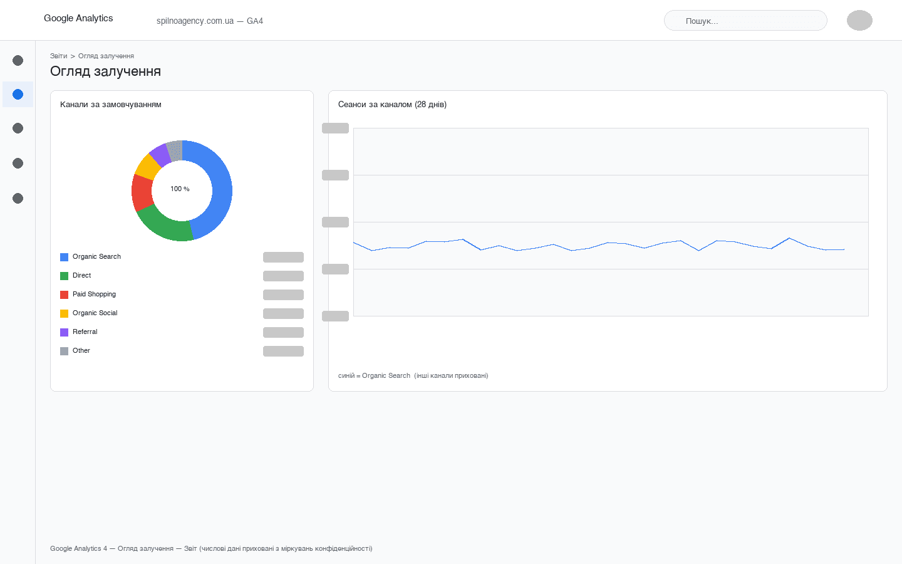Screen dimensions: 902x564
Task: Click the Google Analytics logo text
Action: [78, 18]
